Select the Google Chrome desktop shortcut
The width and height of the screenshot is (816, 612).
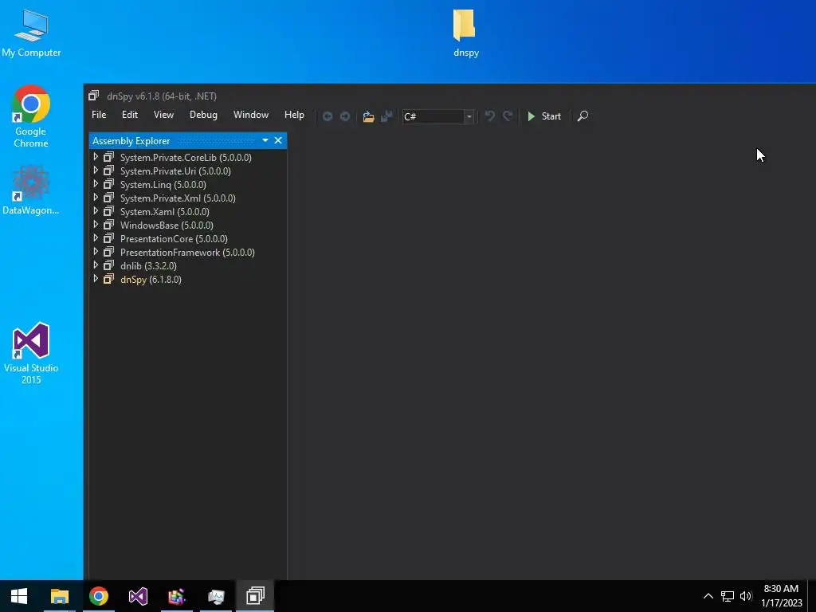(x=31, y=116)
